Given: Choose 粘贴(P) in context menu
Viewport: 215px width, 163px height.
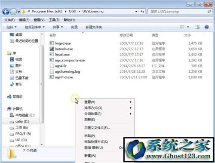Looking at the screenshot, I should coord(104,136).
